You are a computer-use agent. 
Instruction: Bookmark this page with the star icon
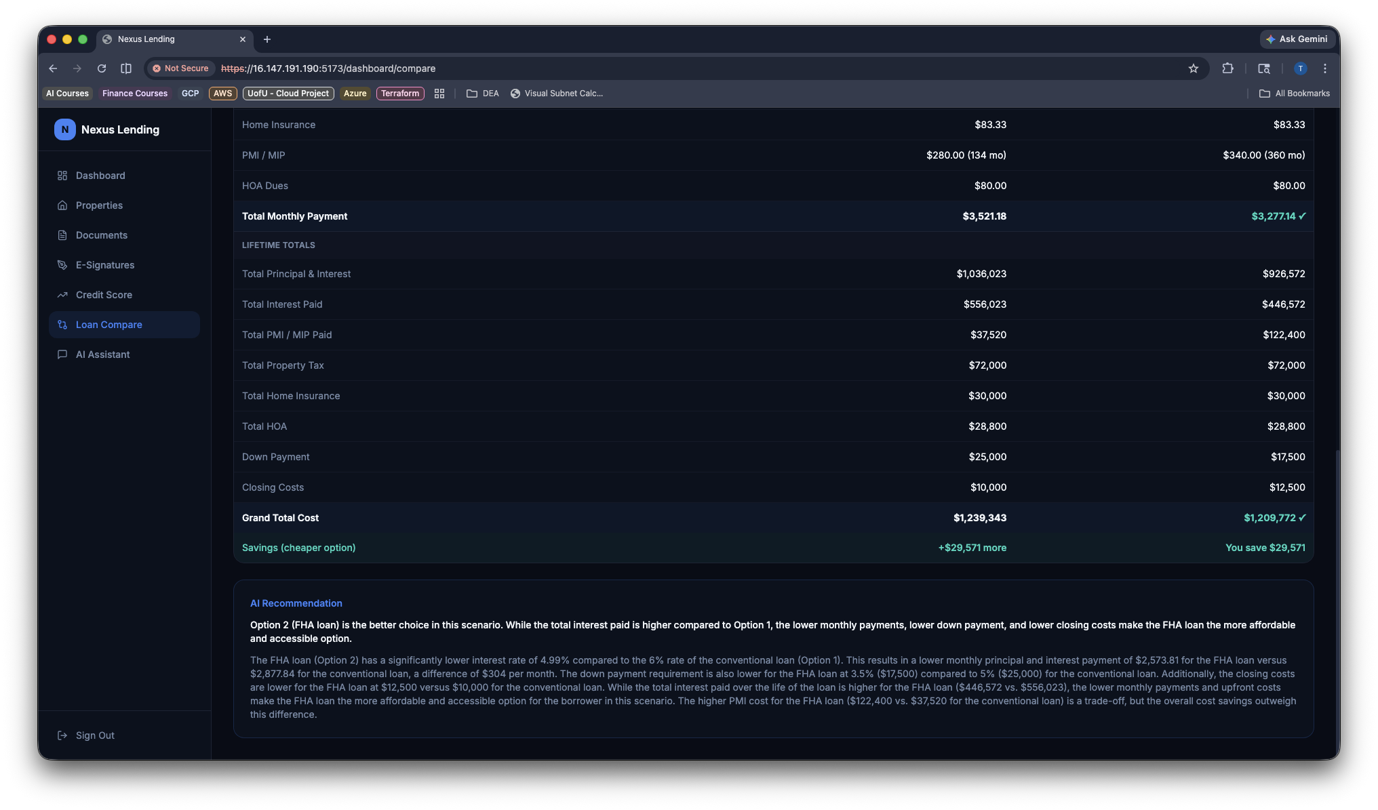[1193, 68]
